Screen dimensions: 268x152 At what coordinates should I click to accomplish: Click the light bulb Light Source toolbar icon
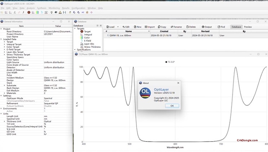[x=52, y=13]
